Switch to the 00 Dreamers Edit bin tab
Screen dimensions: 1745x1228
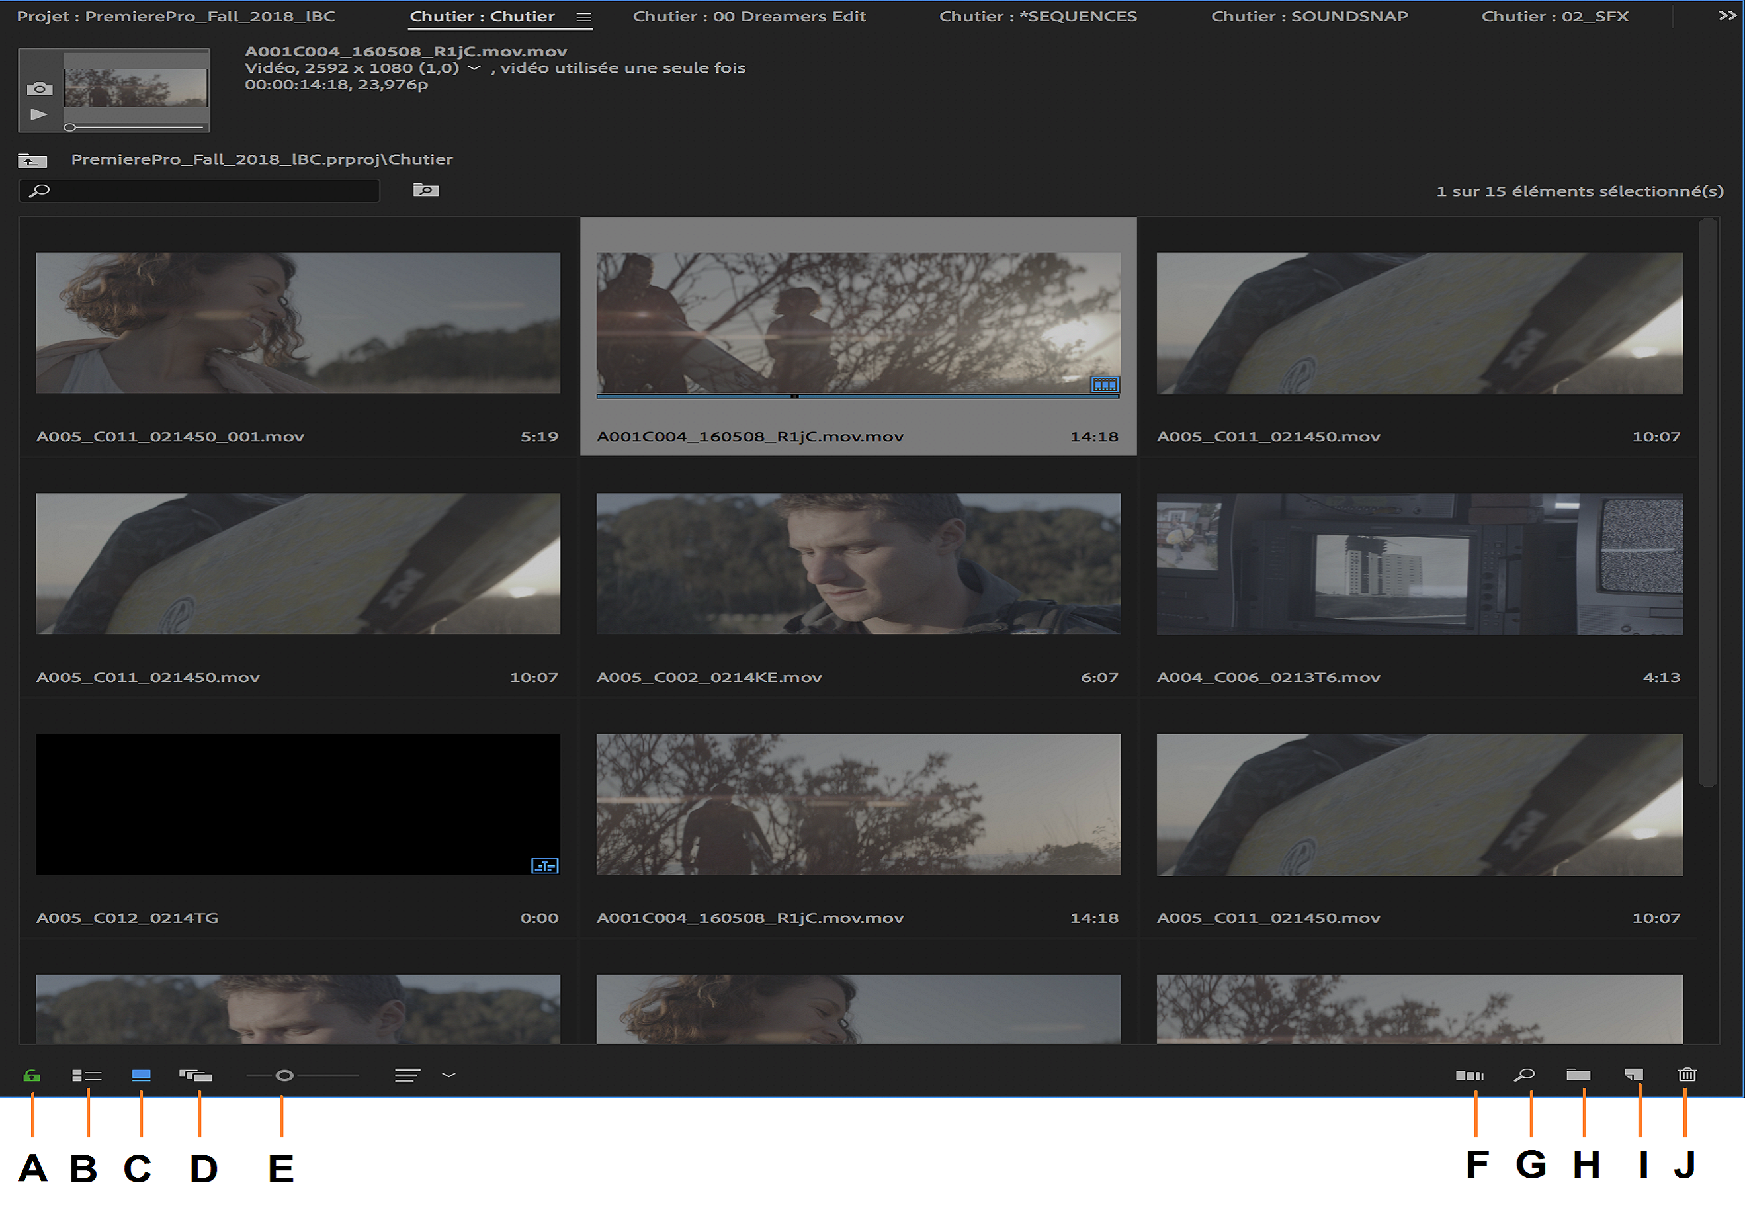tap(749, 16)
